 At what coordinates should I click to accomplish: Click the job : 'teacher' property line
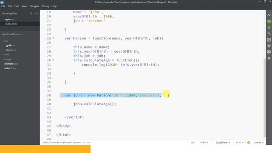pos(89,21)
